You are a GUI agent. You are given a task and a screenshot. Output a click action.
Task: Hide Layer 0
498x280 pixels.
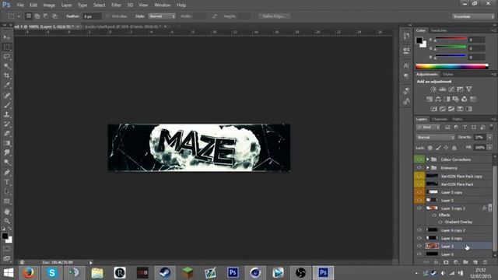click(x=419, y=254)
